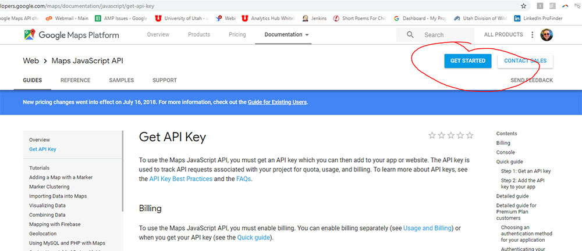Open the Marker Clustering tutorial
The width and height of the screenshot is (582, 251).
click(49, 187)
